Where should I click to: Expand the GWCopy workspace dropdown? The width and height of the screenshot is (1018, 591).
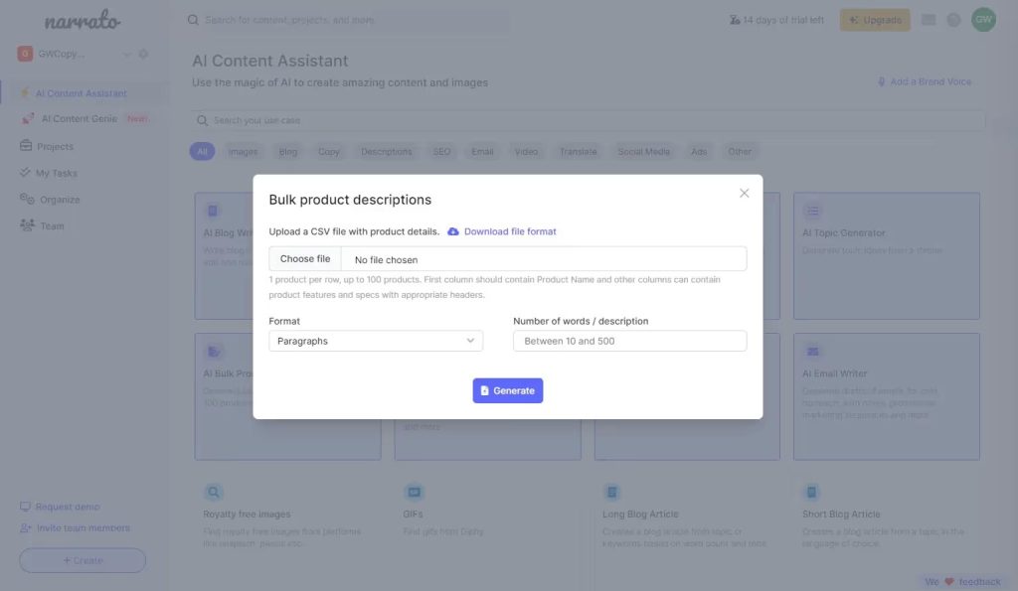(126, 55)
